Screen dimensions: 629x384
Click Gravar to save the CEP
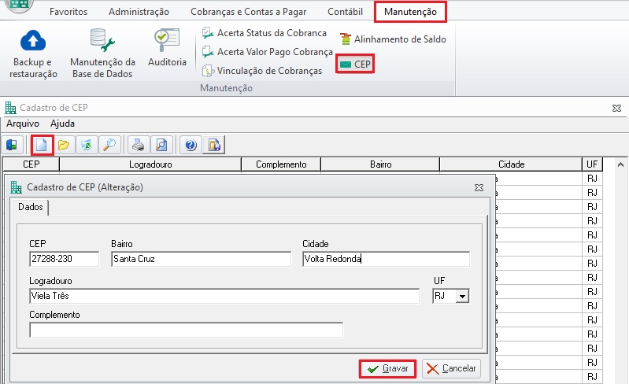pos(387,368)
